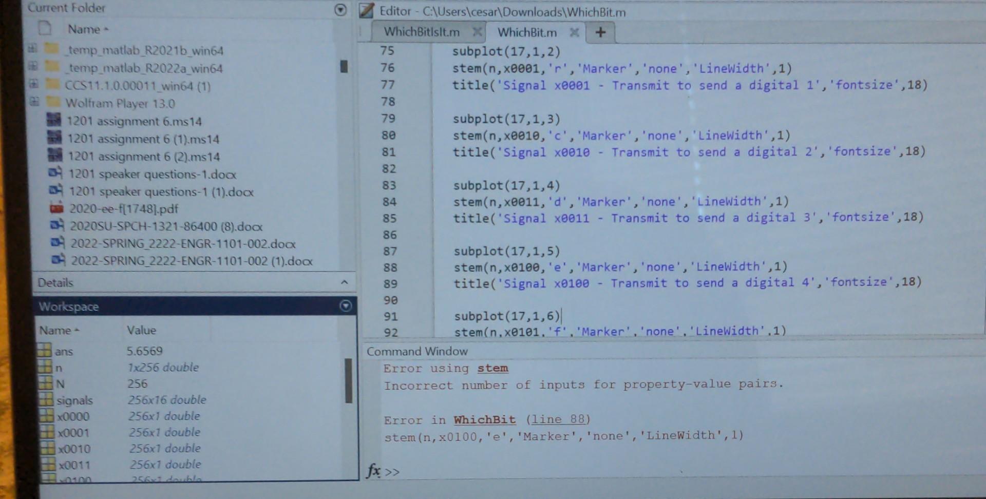Click the Current Folder scrollbar
The width and height of the screenshot is (986, 499).
(345, 67)
